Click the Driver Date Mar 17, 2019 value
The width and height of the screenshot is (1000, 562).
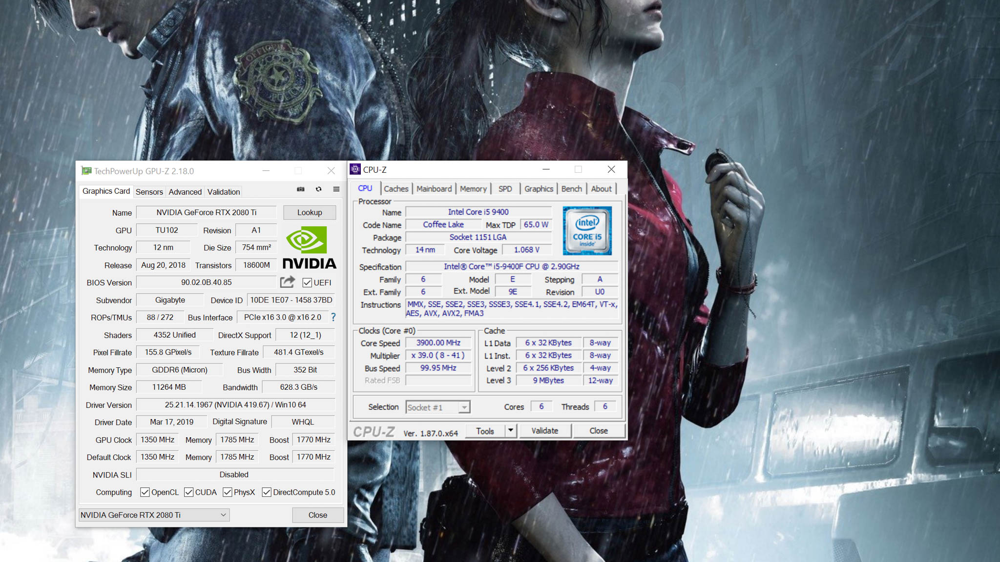tap(171, 421)
